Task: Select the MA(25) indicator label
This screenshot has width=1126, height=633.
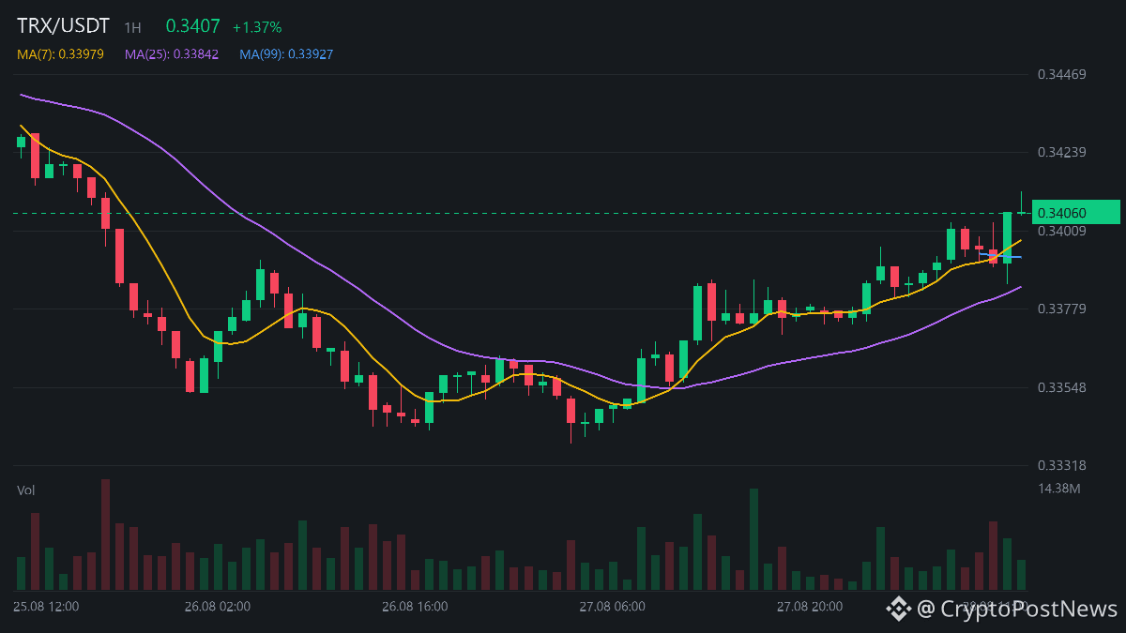Action: pyautogui.click(x=172, y=54)
